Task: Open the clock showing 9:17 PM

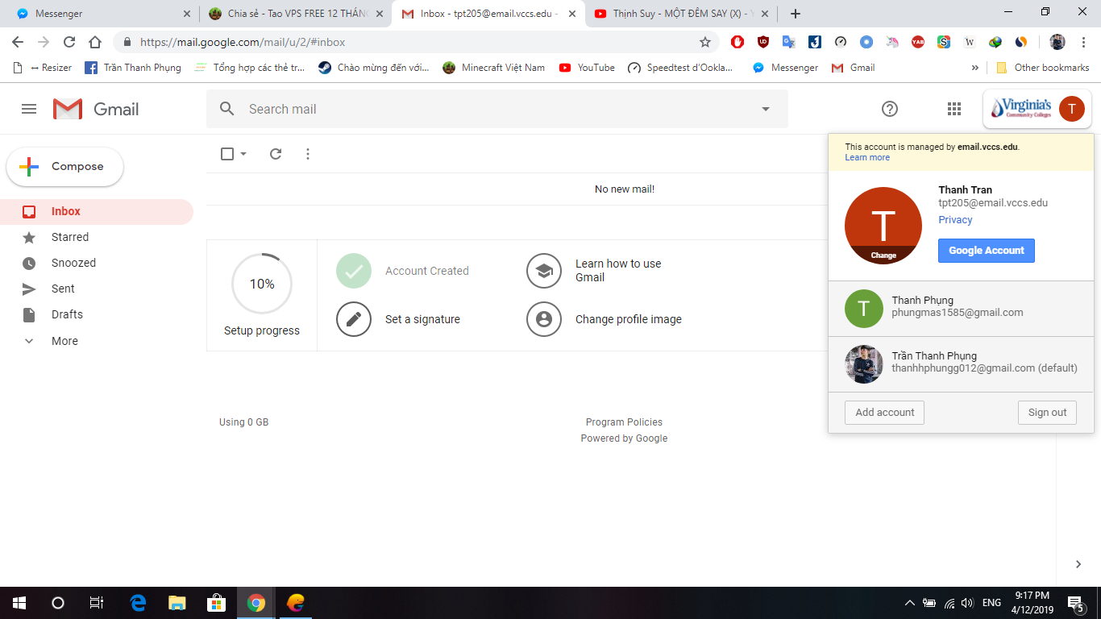Action: tap(1032, 603)
